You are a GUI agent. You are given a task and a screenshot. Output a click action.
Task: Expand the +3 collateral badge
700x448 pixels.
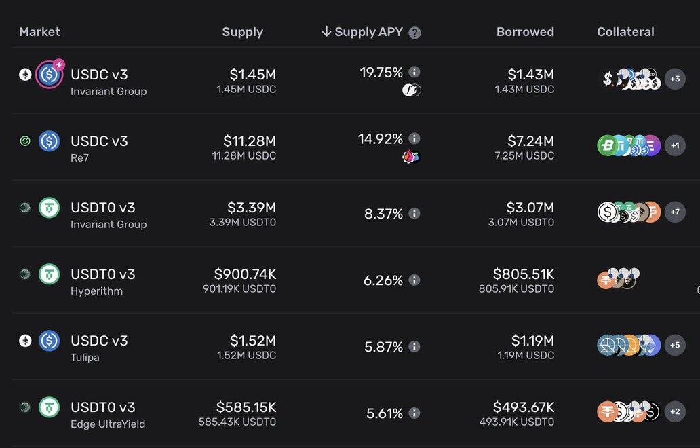coord(675,79)
